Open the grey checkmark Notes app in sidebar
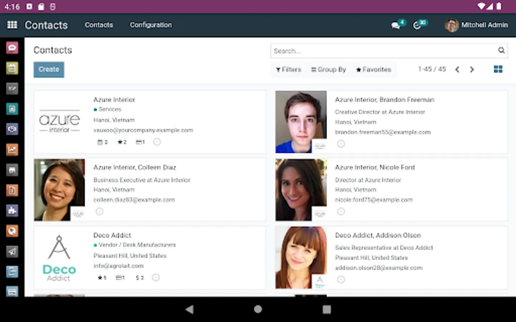 point(12,88)
